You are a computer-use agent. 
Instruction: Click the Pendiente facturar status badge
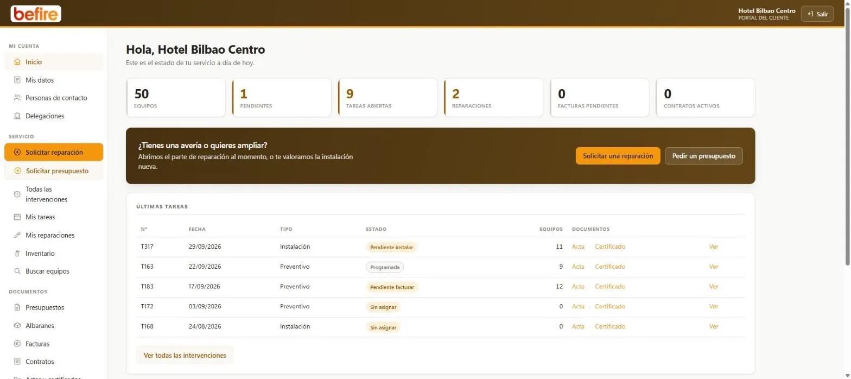392,287
